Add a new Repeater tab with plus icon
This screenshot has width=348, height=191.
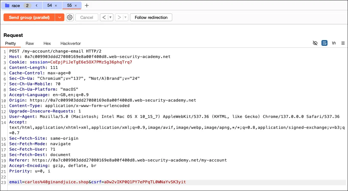87,5
